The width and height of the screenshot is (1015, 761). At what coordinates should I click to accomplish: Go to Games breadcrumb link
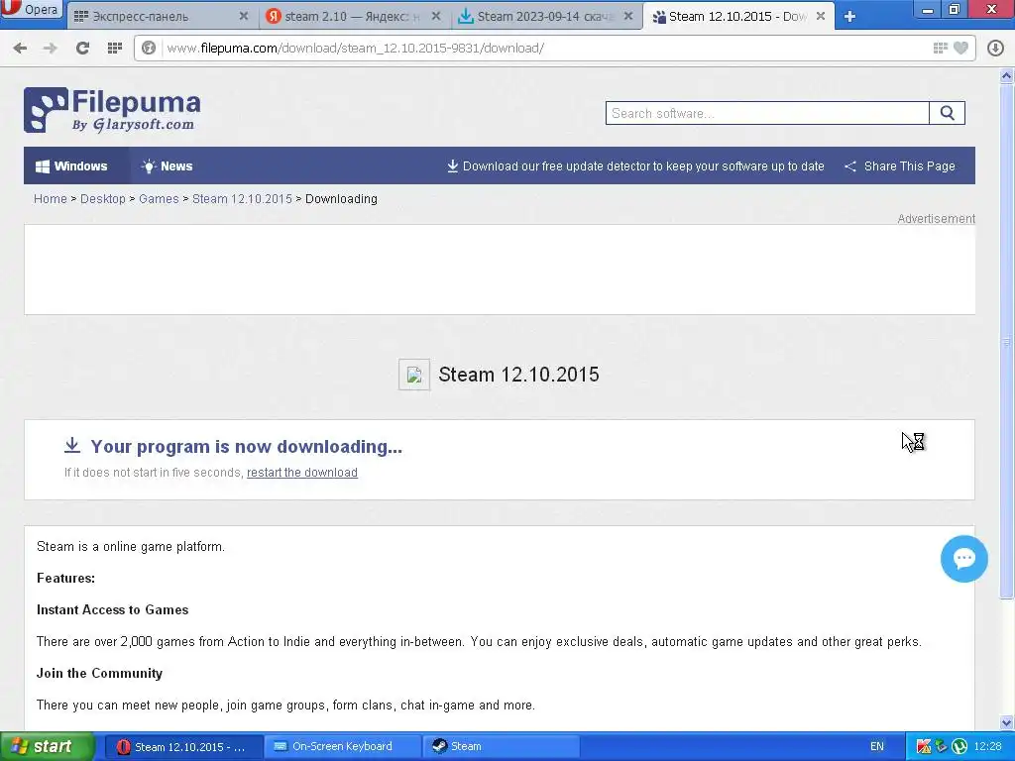click(x=159, y=198)
